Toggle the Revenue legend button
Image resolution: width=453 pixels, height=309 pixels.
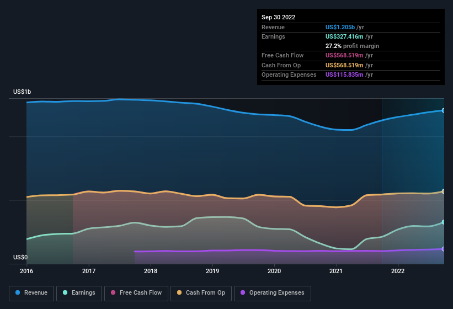(31, 293)
